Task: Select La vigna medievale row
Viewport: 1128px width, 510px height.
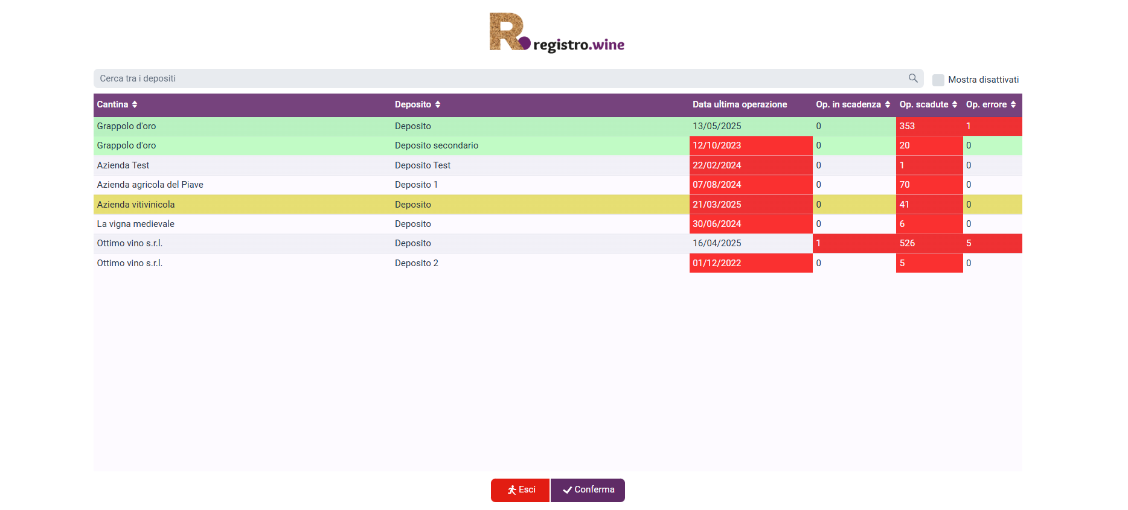Action: pos(558,224)
